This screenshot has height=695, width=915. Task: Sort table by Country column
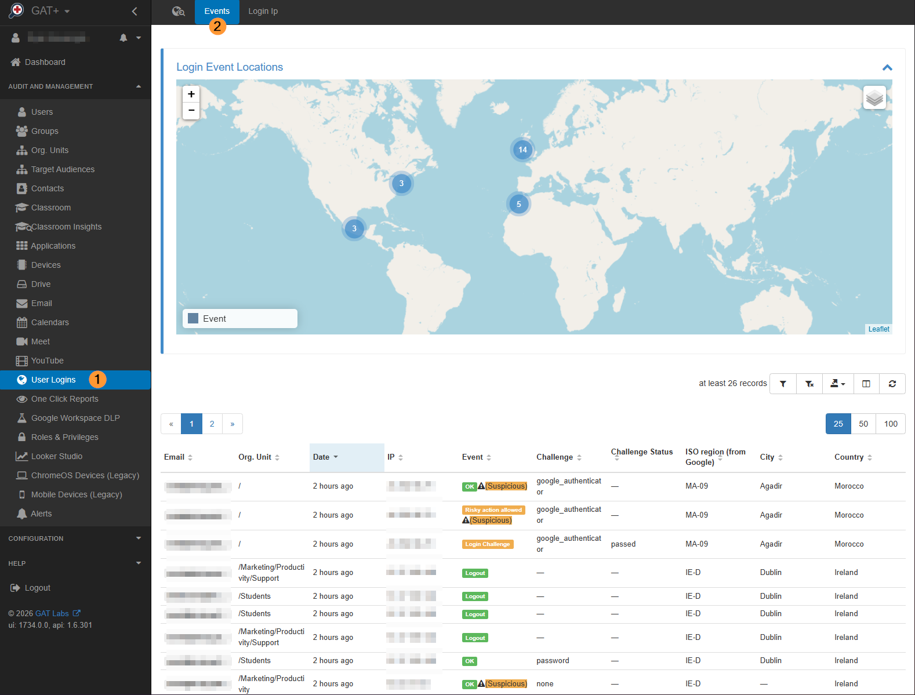click(853, 457)
